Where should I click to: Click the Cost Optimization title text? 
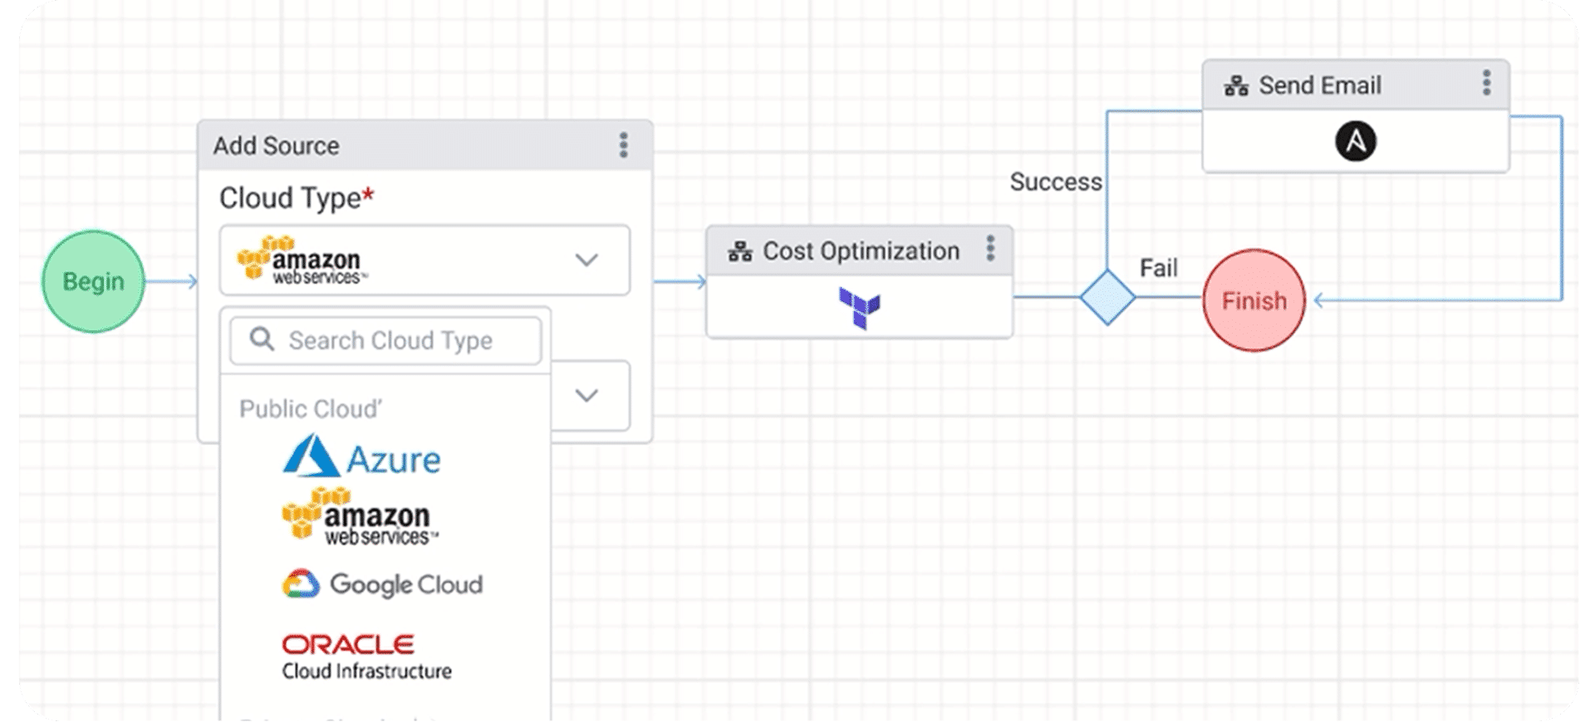click(861, 251)
